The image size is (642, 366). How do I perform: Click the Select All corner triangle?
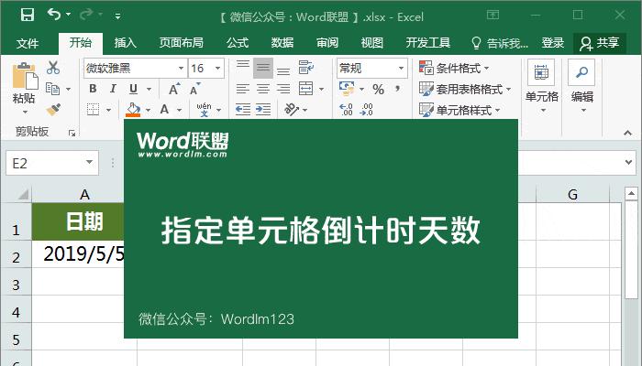coord(23,194)
